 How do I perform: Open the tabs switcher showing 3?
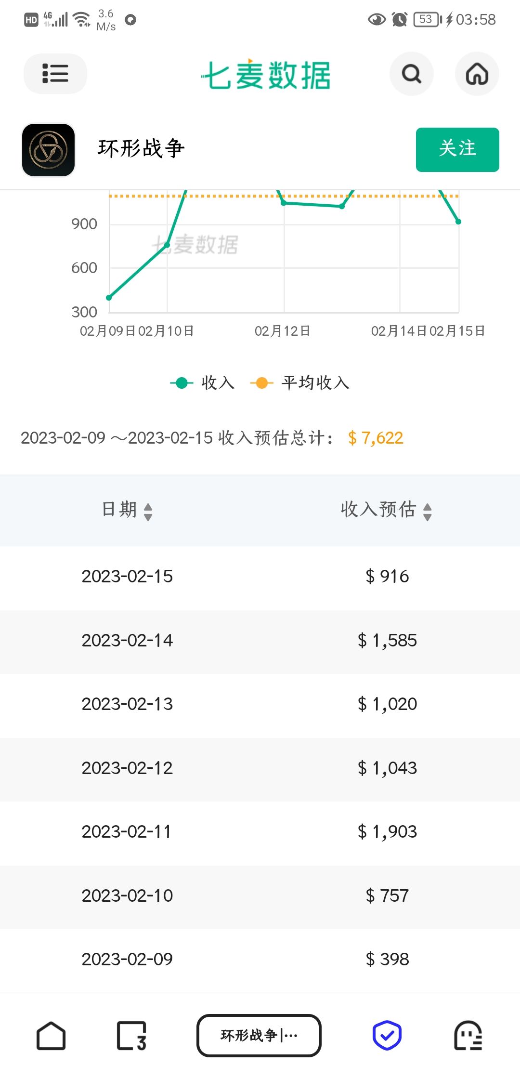tap(131, 1036)
